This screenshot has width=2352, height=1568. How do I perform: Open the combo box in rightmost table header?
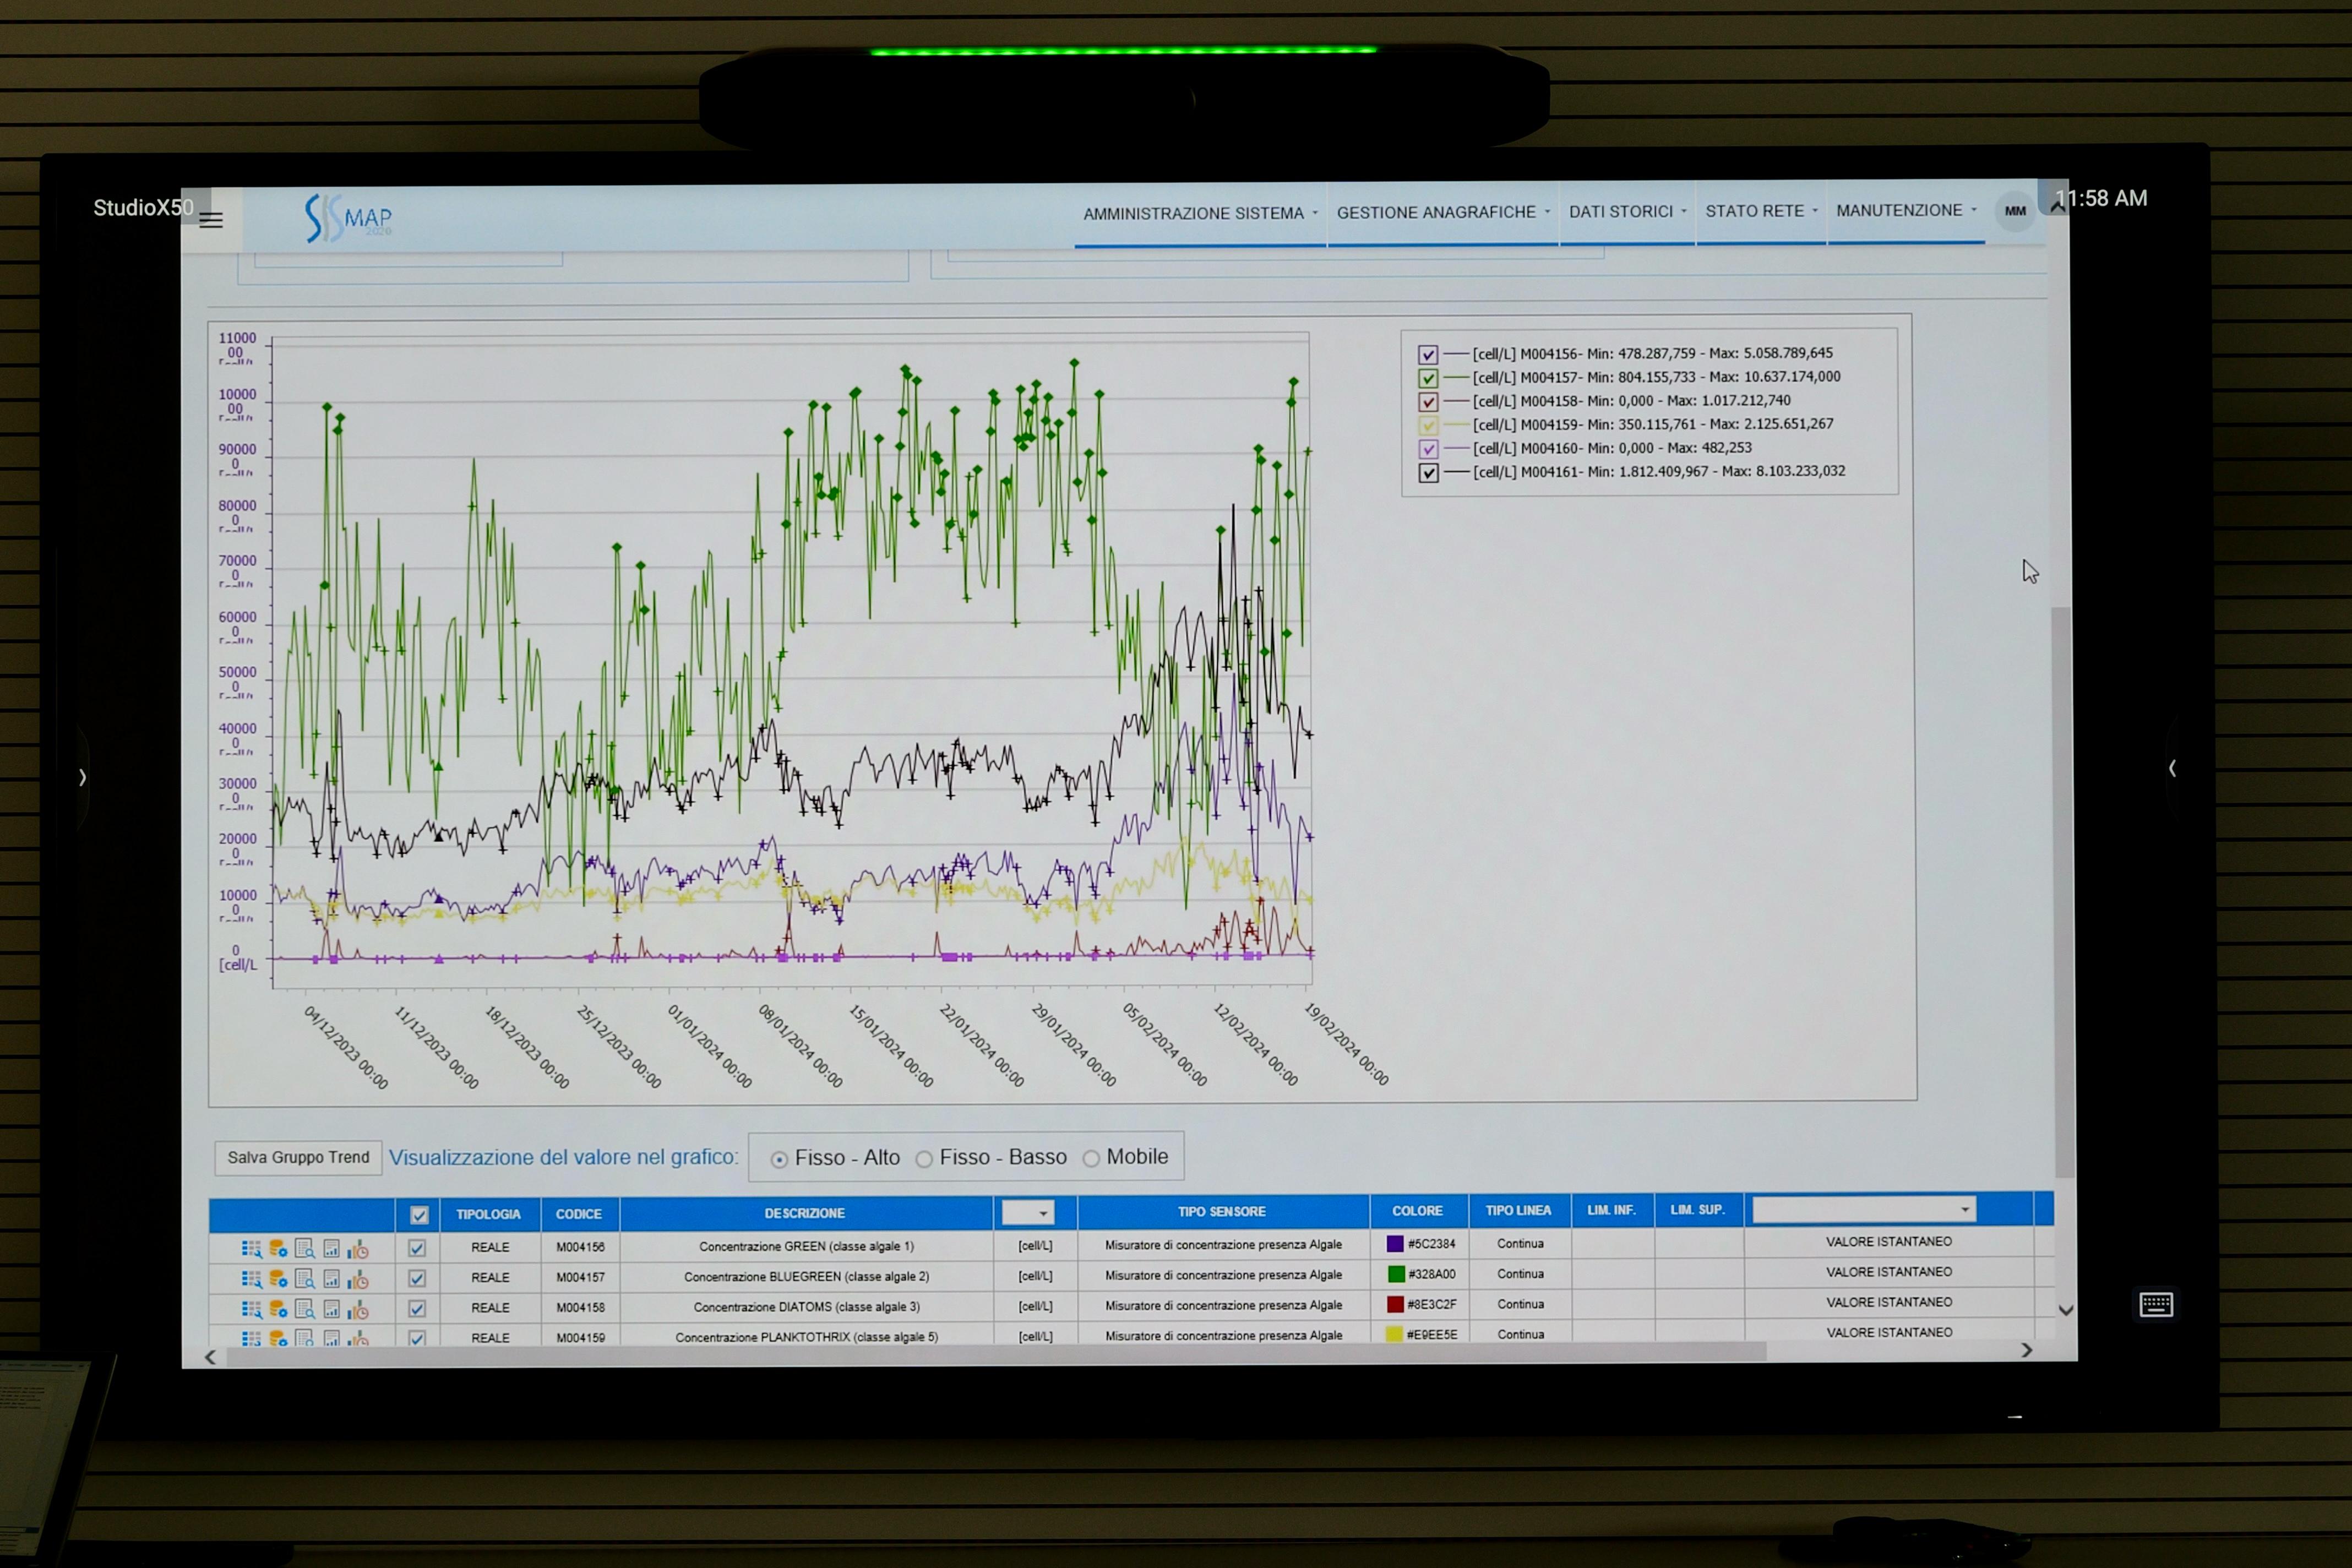[x=1864, y=1210]
